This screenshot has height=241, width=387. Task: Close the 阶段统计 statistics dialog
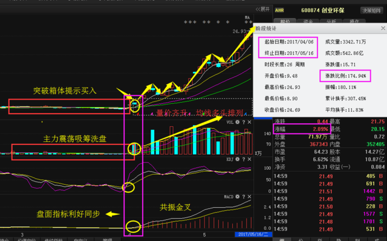(383, 28)
